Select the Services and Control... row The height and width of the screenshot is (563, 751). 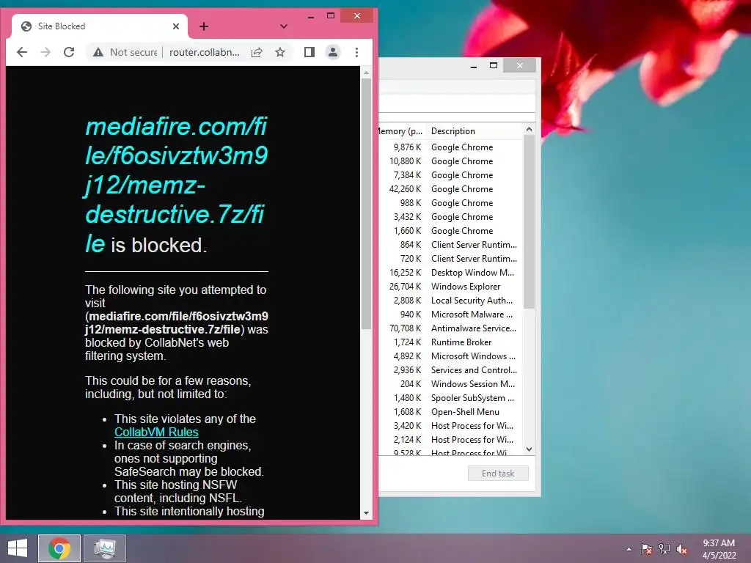[x=451, y=369]
